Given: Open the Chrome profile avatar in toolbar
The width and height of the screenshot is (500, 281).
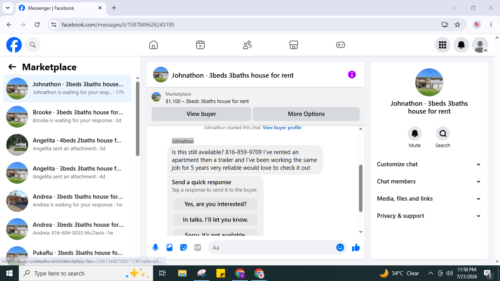Looking at the screenshot, I should (x=477, y=25).
